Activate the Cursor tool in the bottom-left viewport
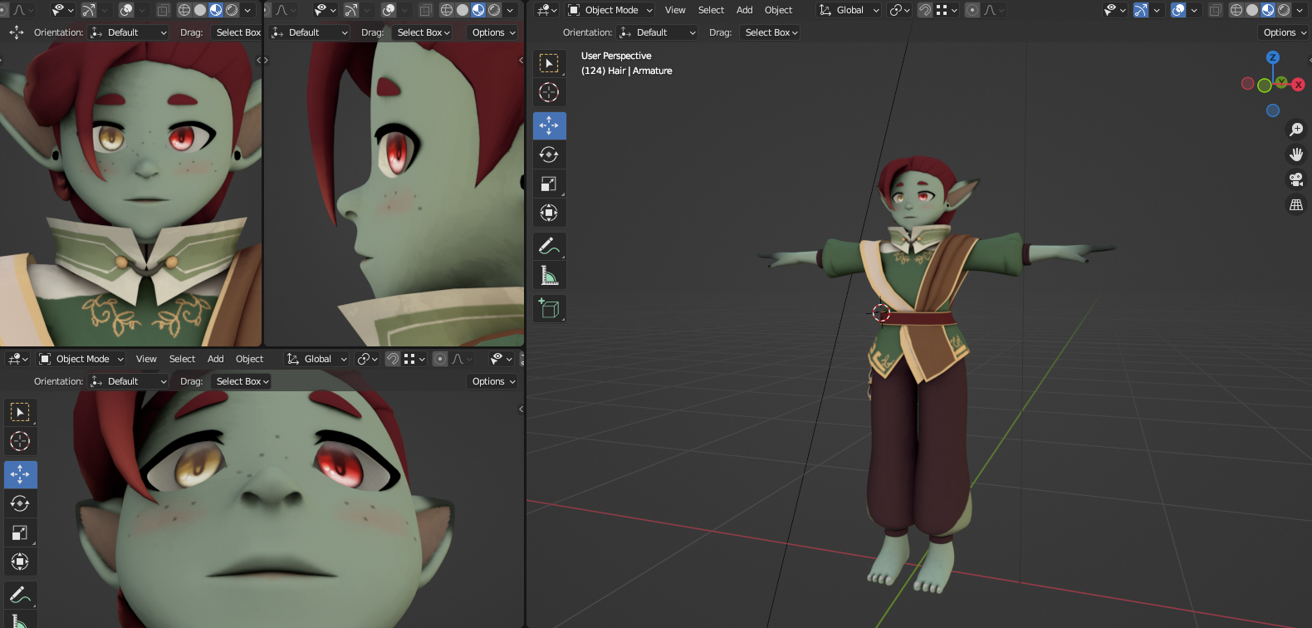 pyautogui.click(x=20, y=441)
